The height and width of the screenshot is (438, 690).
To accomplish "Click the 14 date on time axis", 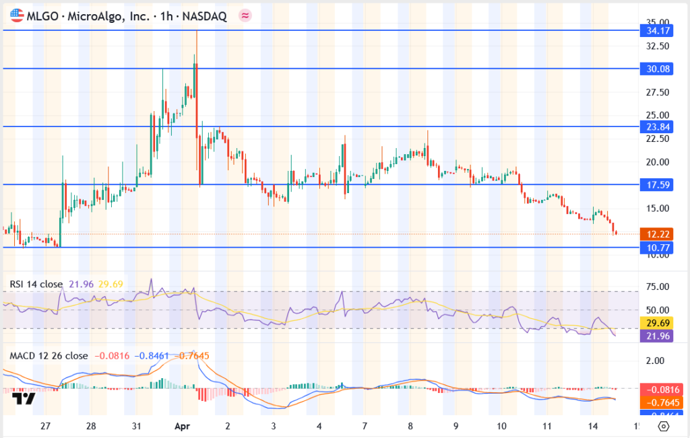I will (594, 427).
